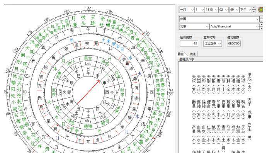Open the 立命时刻 dropdown showing 日出立命
The width and height of the screenshot is (267, 153).
(x=213, y=44)
